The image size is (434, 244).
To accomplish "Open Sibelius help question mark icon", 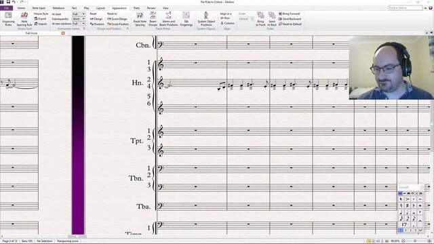I will pyautogui.click(x=431, y=8).
